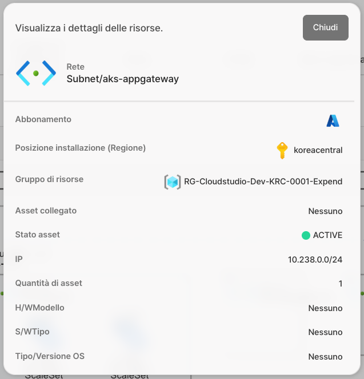Click the koreacentral region value
The image size is (364, 379).
click(x=318, y=150)
